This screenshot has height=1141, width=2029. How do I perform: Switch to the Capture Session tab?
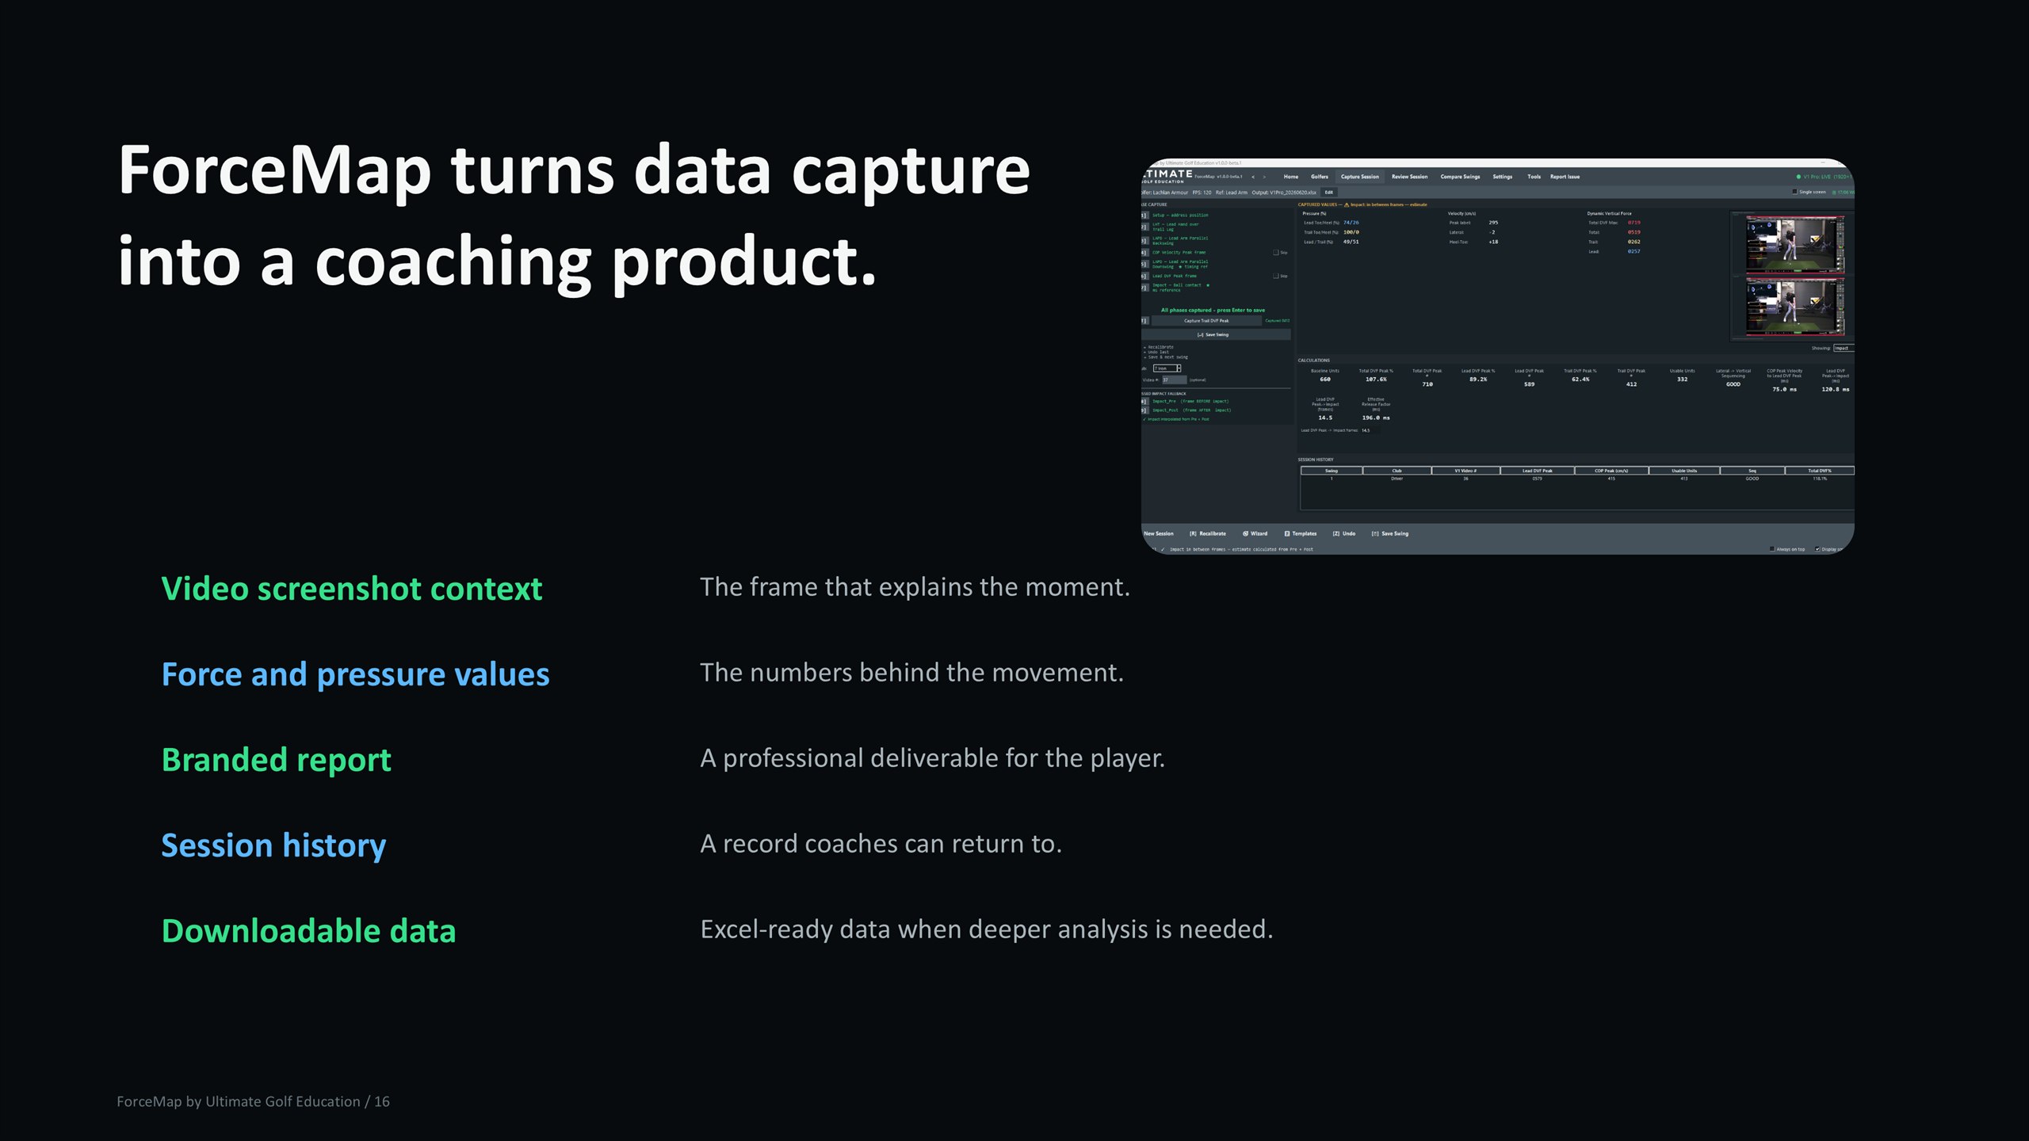[x=1360, y=177]
